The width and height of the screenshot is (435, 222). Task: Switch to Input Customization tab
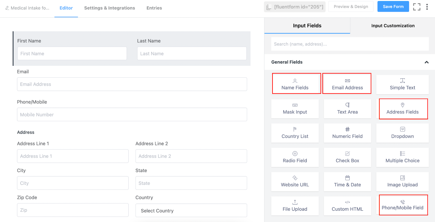coord(393,26)
